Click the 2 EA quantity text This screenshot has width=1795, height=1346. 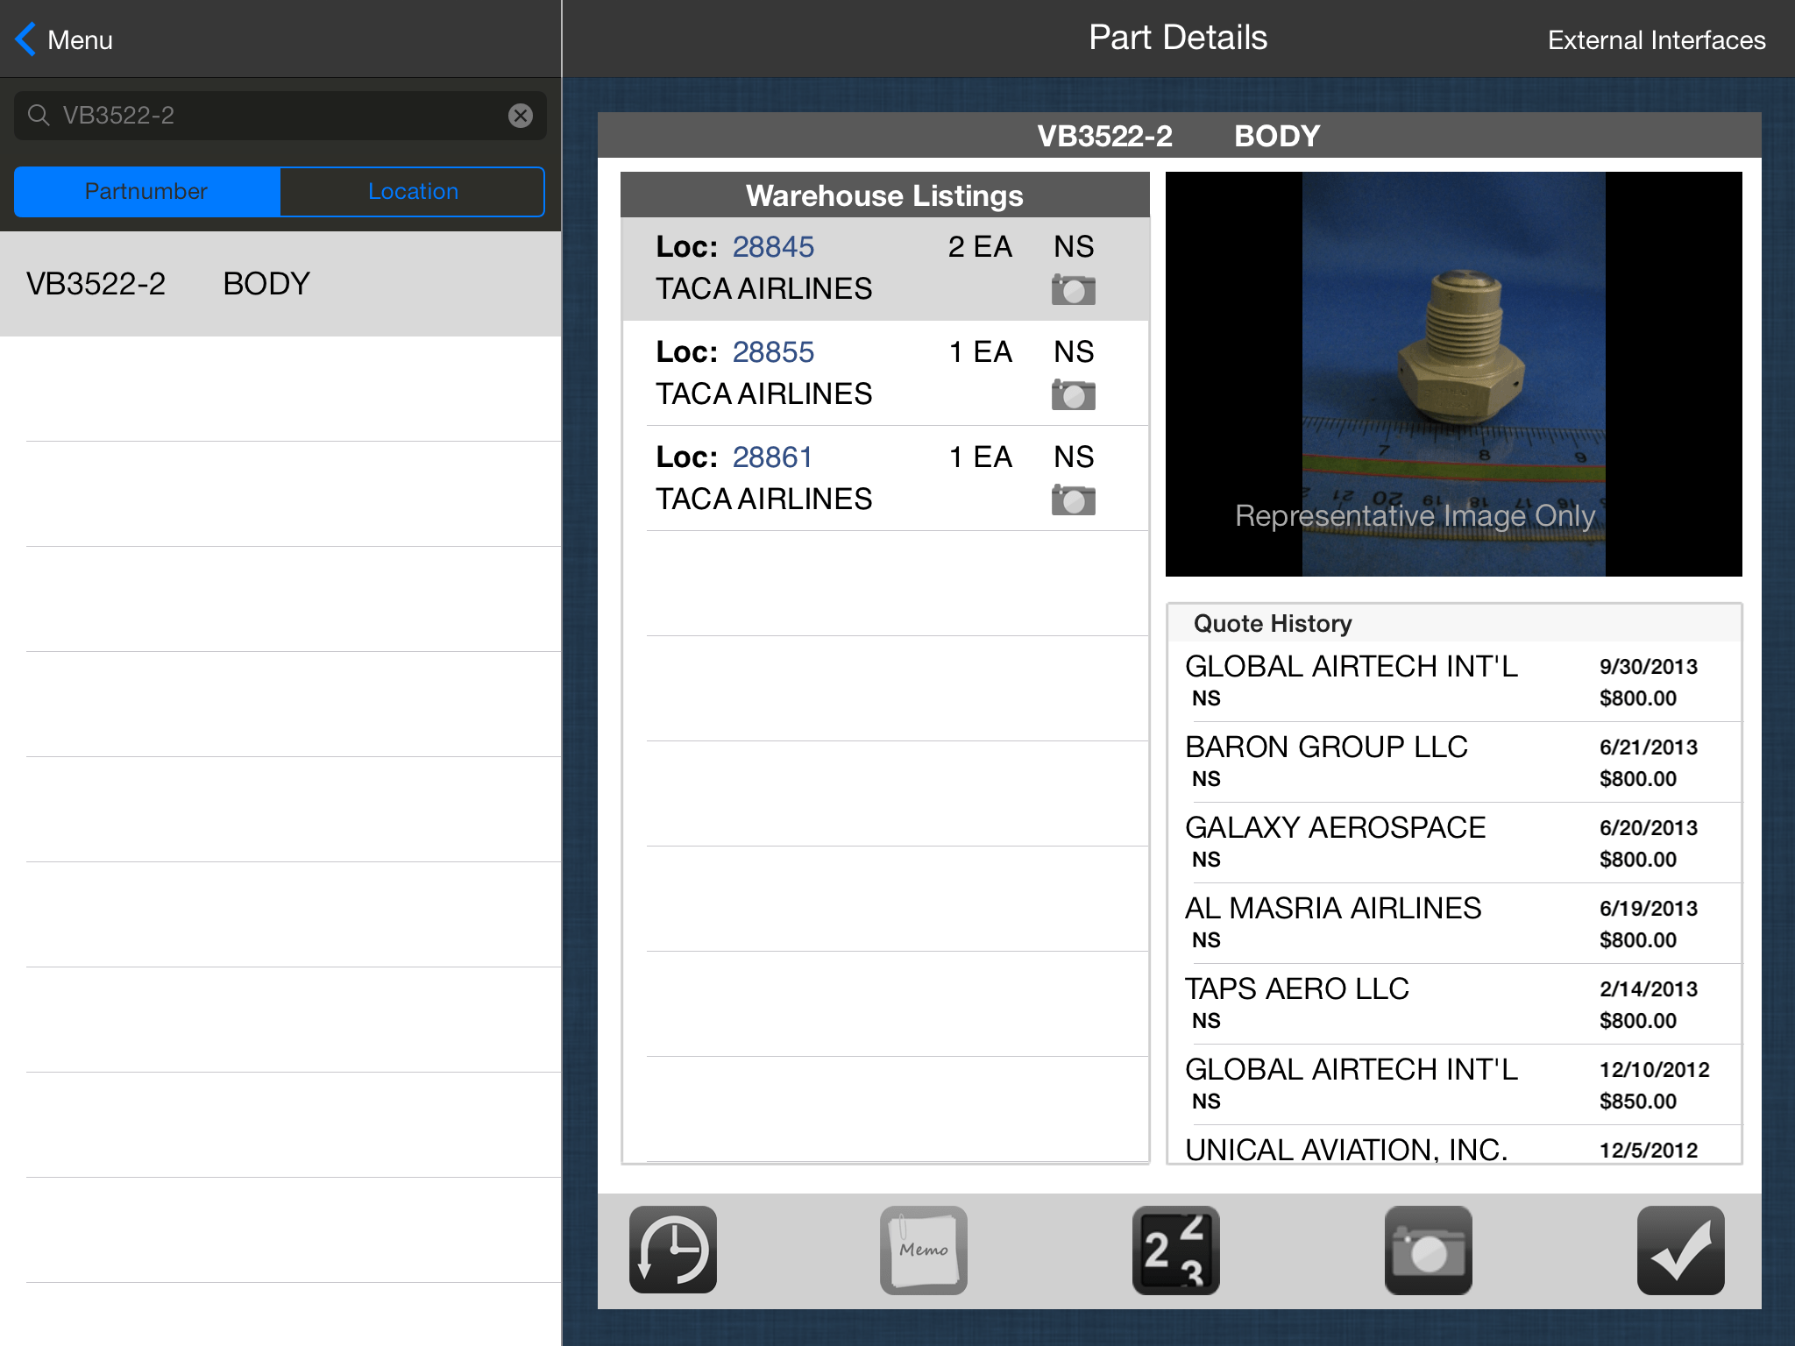(x=980, y=247)
